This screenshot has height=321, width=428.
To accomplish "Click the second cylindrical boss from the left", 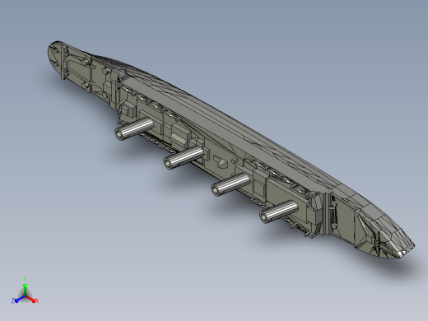I will pos(184,157).
